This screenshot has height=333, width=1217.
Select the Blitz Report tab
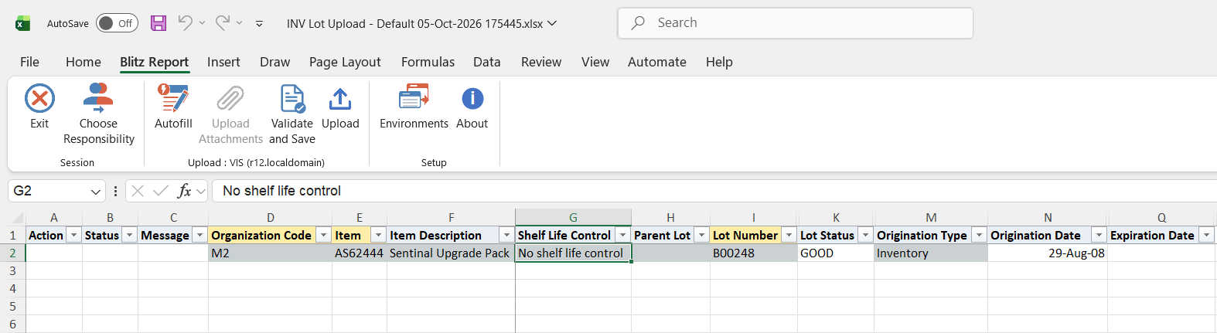[155, 62]
